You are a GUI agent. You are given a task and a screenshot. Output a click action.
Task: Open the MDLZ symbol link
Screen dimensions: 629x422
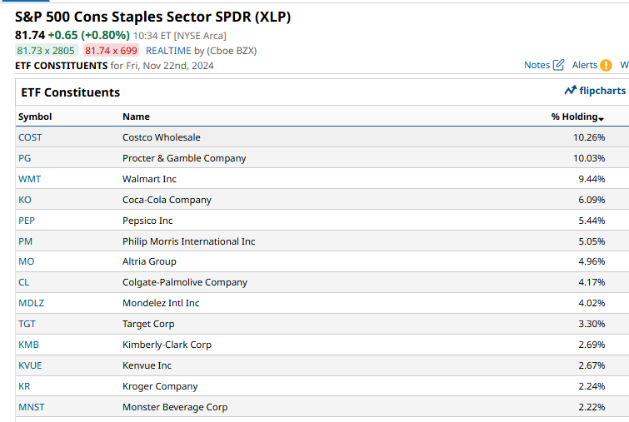tap(32, 303)
